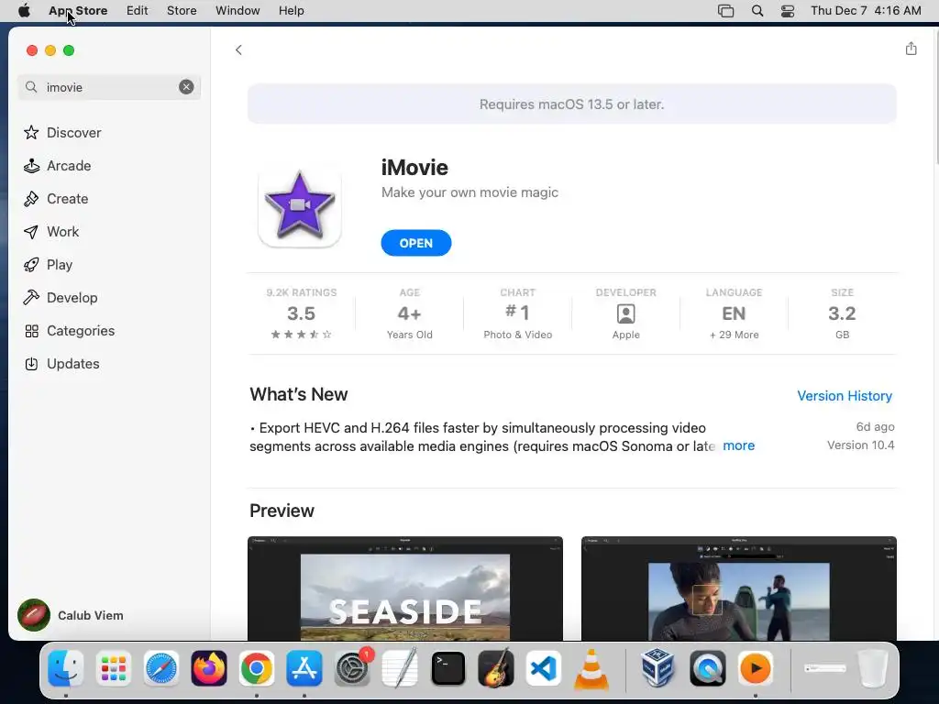Screen dimensions: 939x704
Task: Click the App Store Dock icon
Action: tap(304, 668)
